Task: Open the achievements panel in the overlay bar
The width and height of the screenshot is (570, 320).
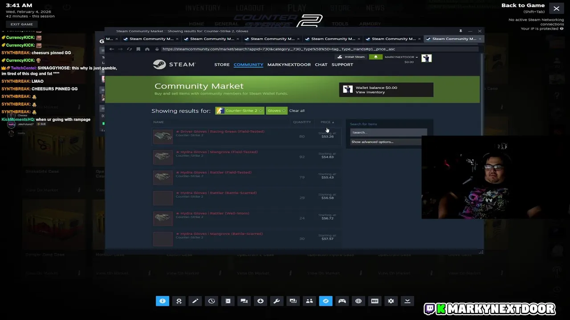Action: [179, 301]
